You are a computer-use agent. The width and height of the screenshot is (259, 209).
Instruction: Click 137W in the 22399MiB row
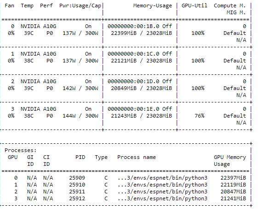69,33
